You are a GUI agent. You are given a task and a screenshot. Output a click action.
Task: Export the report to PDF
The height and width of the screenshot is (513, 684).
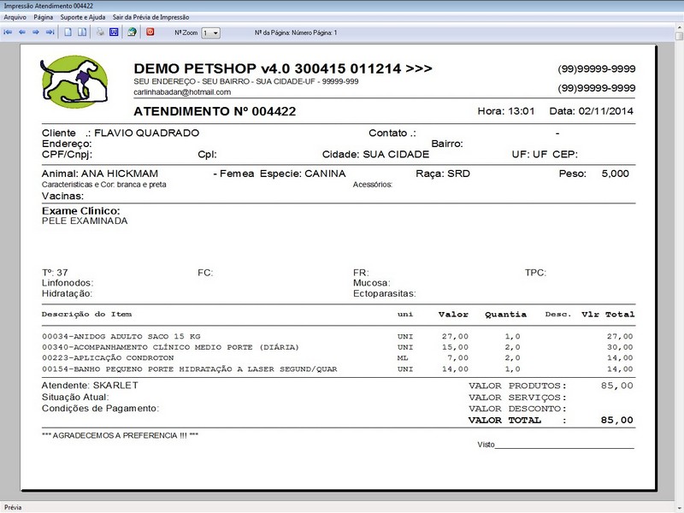pyautogui.click(x=150, y=32)
